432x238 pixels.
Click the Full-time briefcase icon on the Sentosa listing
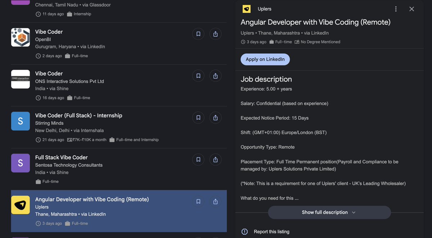[x=38, y=181]
